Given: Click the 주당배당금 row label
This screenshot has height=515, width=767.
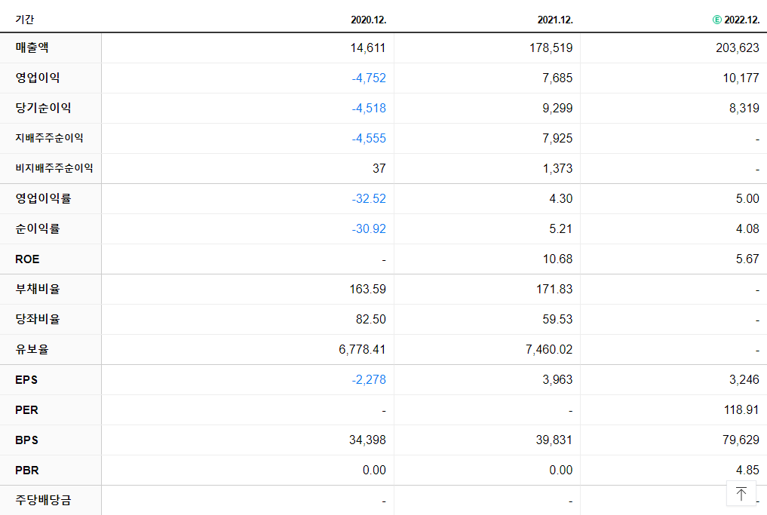Looking at the screenshot, I should pos(43,501).
